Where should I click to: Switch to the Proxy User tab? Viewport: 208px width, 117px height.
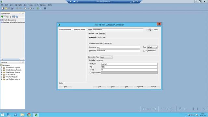102,37
